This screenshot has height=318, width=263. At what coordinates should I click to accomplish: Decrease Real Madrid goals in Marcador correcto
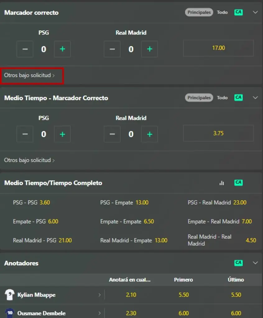[112, 49]
